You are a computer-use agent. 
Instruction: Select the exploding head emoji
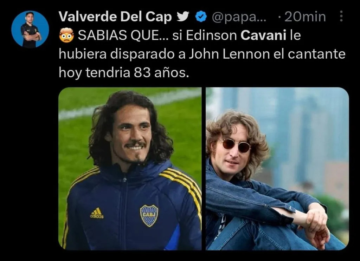point(66,35)
